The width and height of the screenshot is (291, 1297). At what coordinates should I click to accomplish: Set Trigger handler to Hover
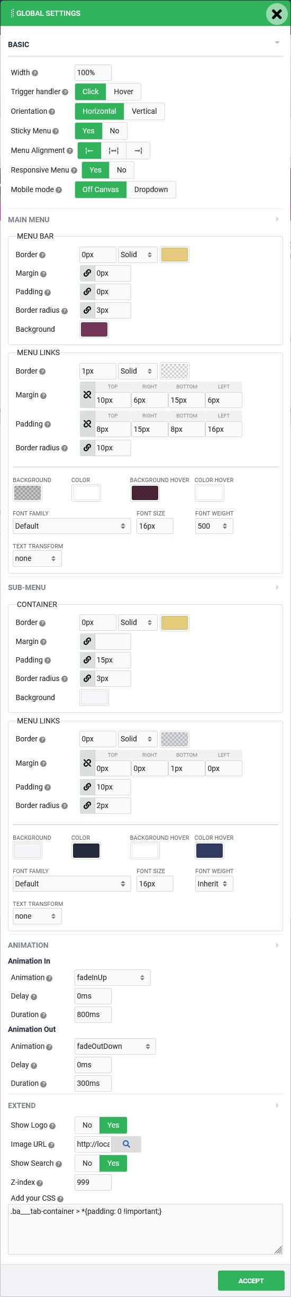[x=124, y=92]
